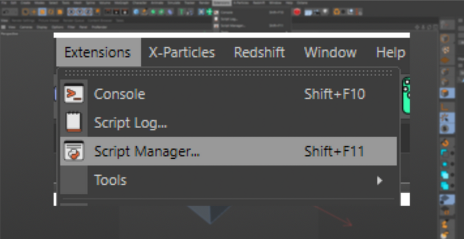Open the viewport Display menu
The image size is (464, 239).
tap(42, 27)
